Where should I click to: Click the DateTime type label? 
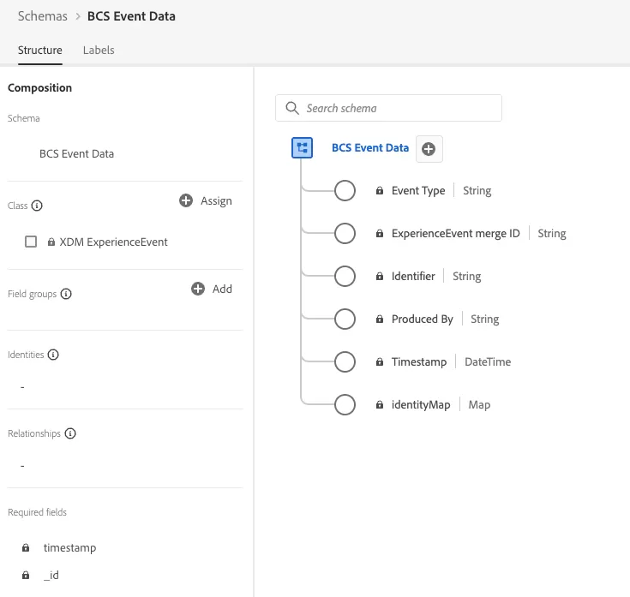click(x=488, y=362)
